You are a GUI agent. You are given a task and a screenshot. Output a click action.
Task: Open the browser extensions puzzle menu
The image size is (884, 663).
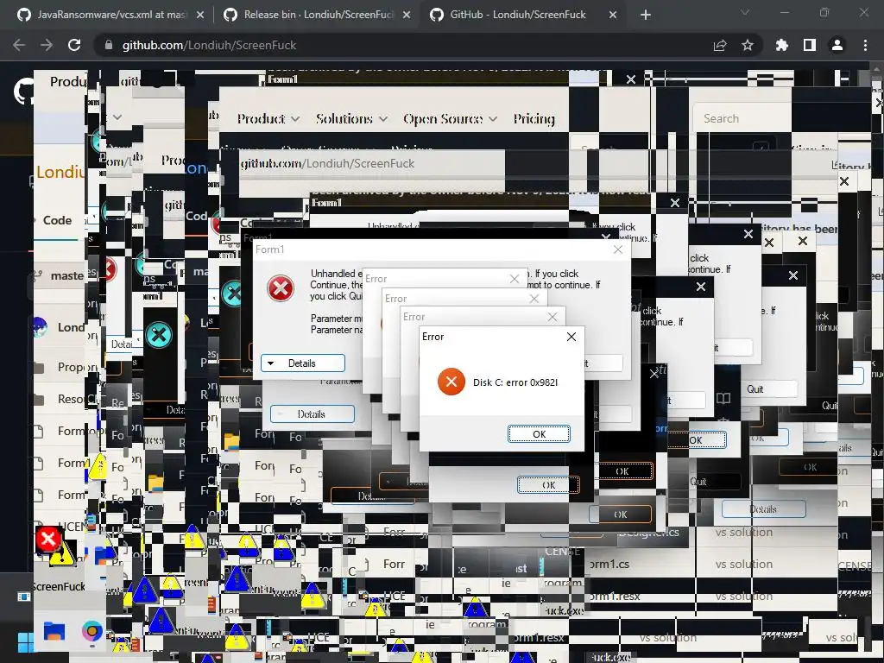tap(782, 45)
